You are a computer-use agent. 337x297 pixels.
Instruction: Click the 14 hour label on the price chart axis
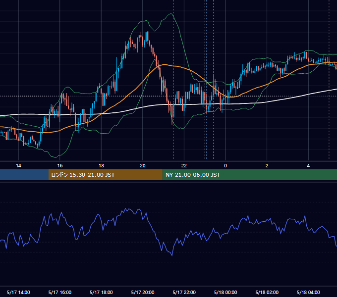point(18,166)
